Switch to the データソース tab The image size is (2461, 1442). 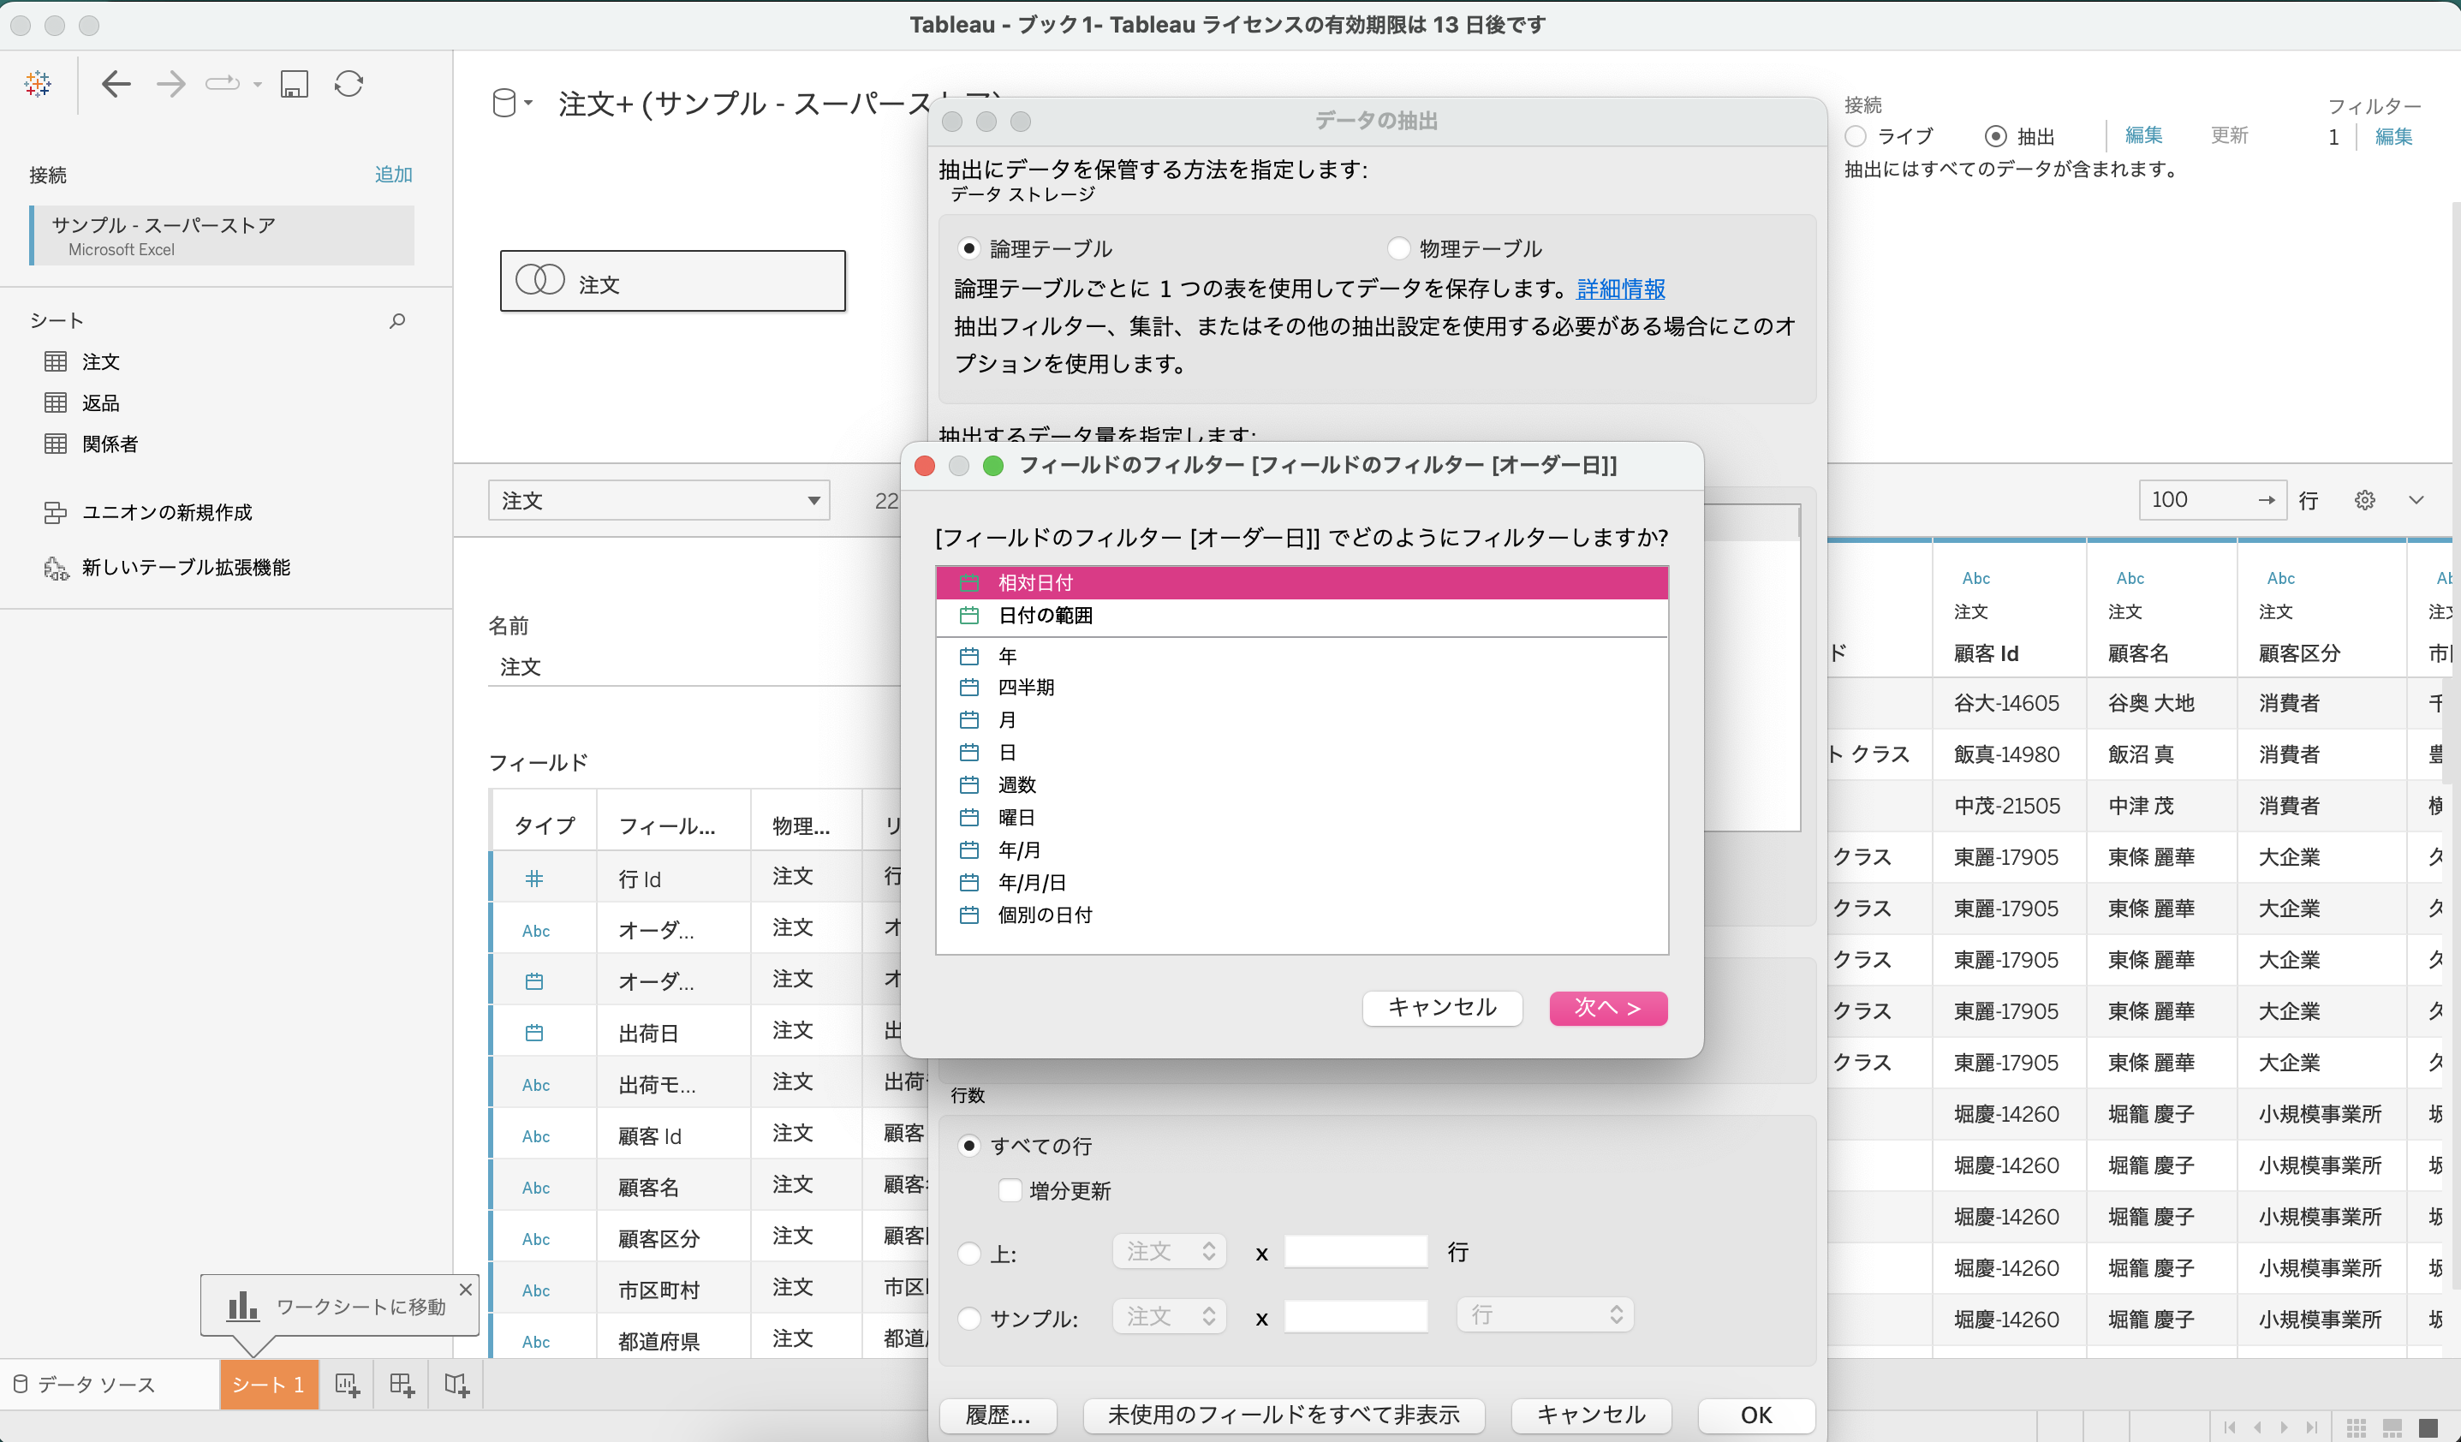tap(95, 1385)
